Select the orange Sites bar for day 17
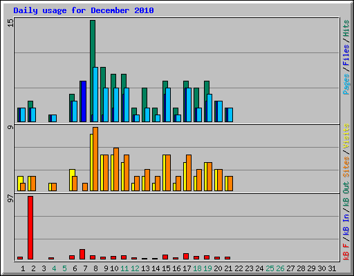354x276 pixels. [189, 173]
